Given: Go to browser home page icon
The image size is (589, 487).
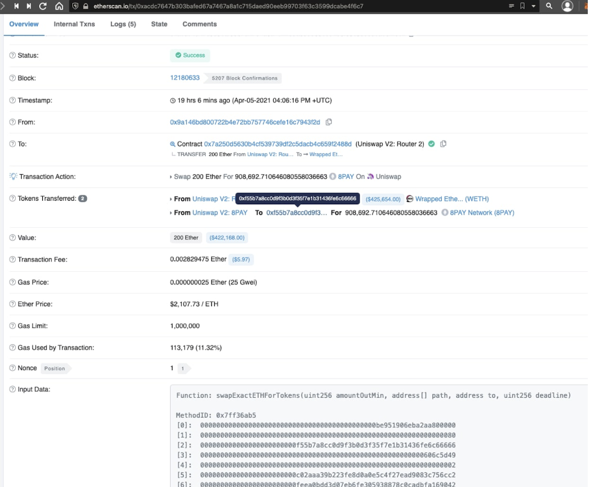Looking at the screenshot, I should 59,6.
